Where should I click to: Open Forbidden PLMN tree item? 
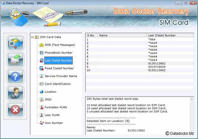(56, 107)
